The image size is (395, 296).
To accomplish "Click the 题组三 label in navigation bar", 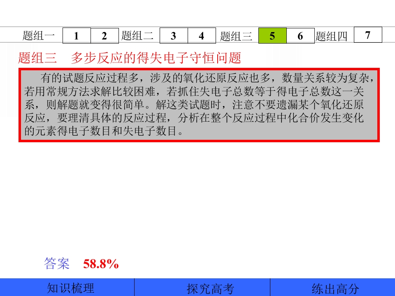I will (236, 37).
